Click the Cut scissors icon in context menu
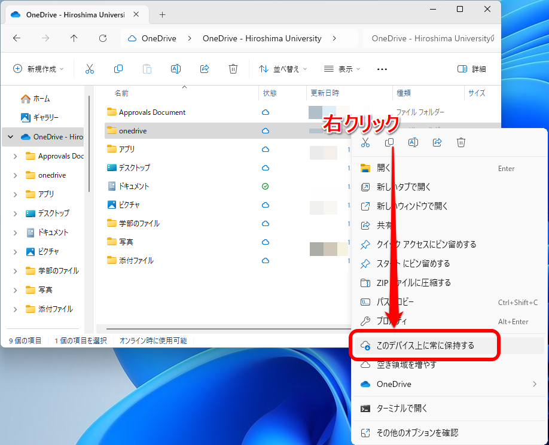 pos(365,142)
